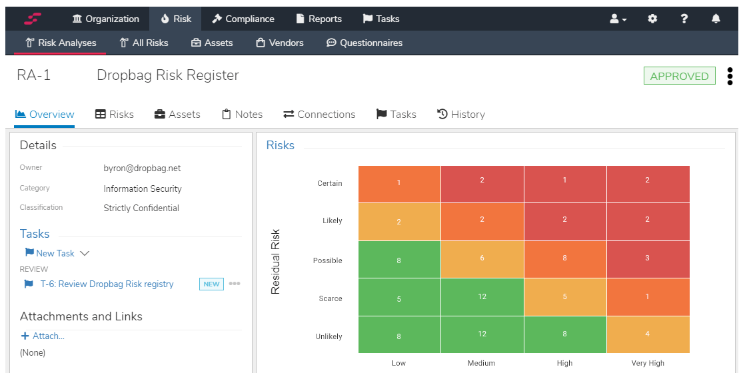Click the flag icon beside task T-6
Viewport: 743px width, 373px height.
29,284
